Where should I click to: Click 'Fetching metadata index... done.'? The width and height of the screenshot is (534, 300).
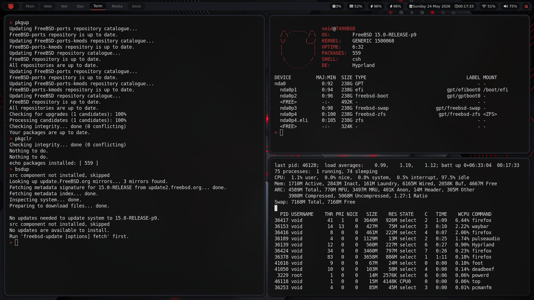[x=54, y=194]
